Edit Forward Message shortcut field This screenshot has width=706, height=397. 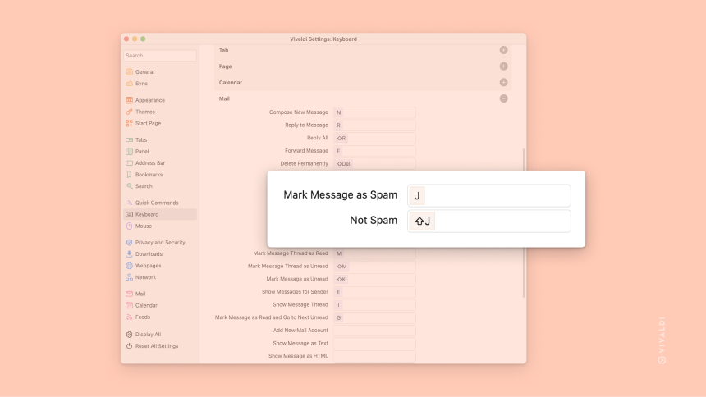tap(374, 151)
